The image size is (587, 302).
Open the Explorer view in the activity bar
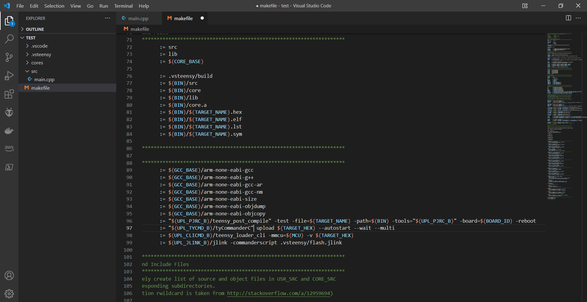pos(9,21)
